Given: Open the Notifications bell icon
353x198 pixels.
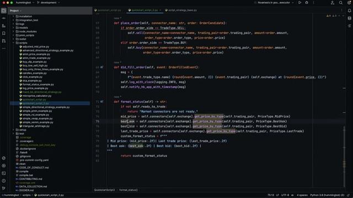Looking at the screenshot, I should [349, 10].
